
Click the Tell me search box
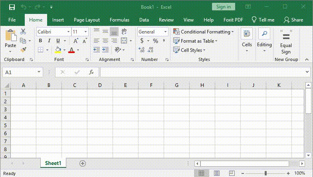(263, 20)
